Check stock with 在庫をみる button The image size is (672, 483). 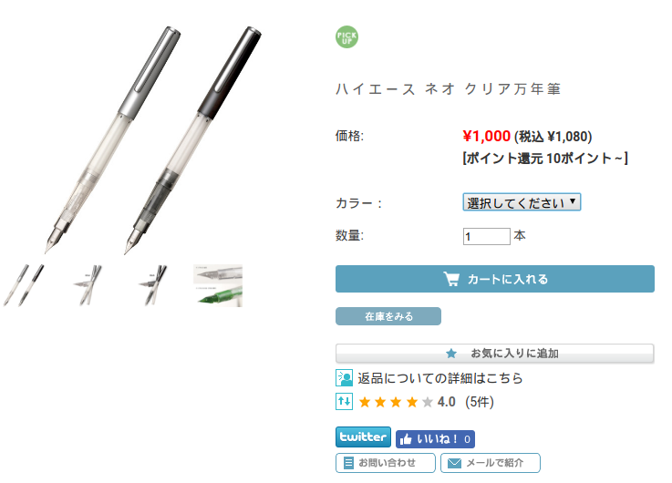(388, 316)
